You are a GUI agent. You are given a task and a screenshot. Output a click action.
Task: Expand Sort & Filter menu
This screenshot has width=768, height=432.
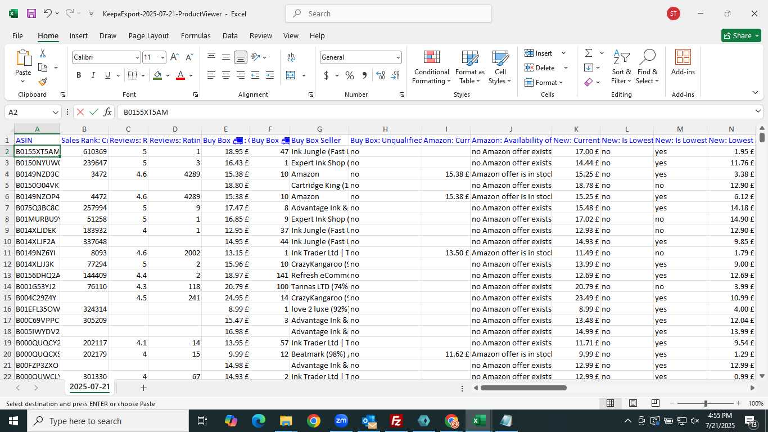click(x=621, y=67)
